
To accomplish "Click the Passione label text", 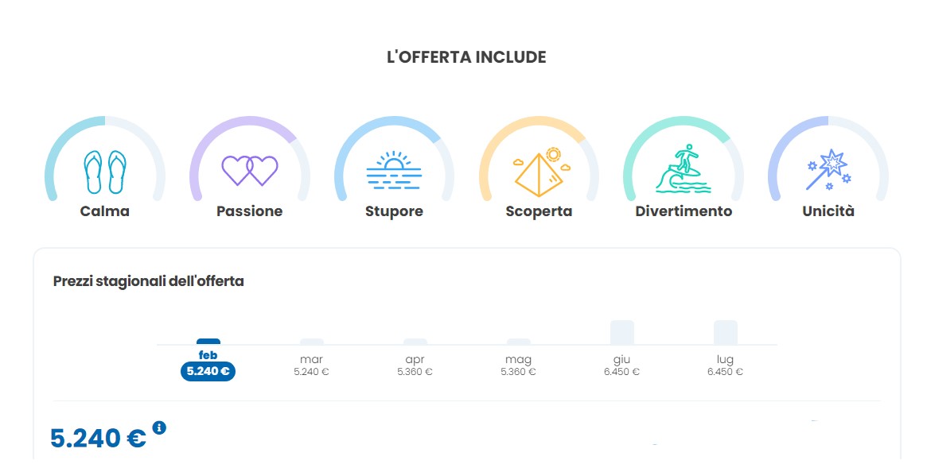I will coord(250,211).
